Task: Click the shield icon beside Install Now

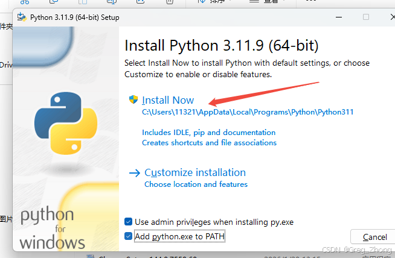Action: click(x=133, y=99)
